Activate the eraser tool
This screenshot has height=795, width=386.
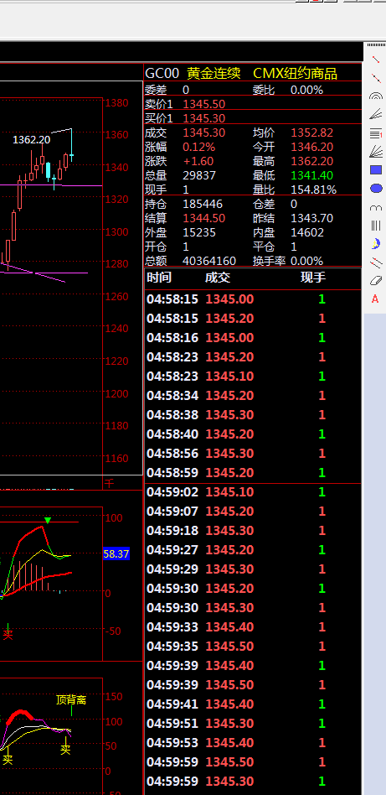coord(375,280)
